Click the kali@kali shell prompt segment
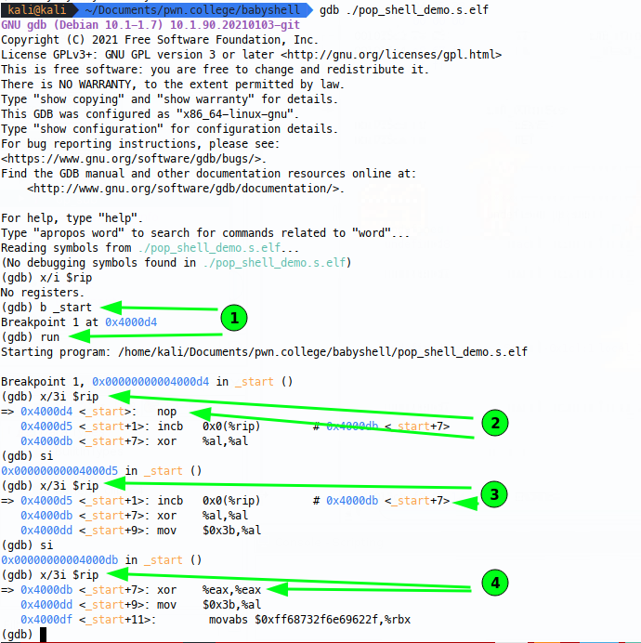The image size is (641, 643). coord(36,9)
